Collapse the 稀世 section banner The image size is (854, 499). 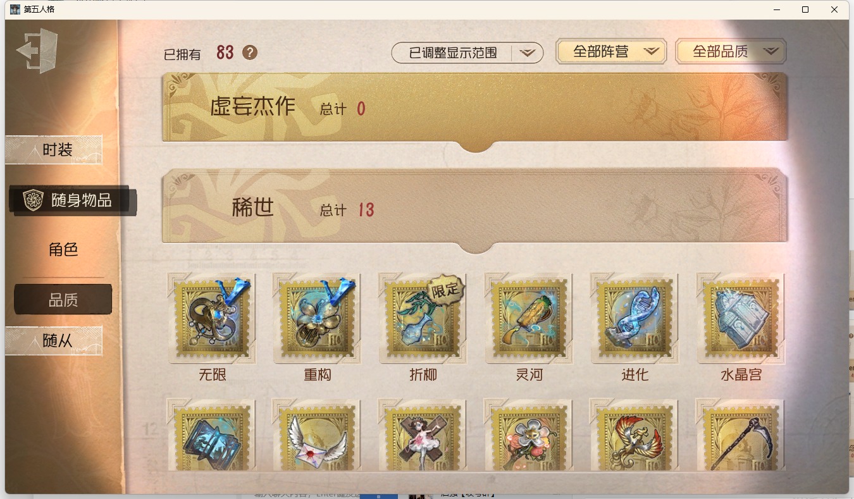475,209
